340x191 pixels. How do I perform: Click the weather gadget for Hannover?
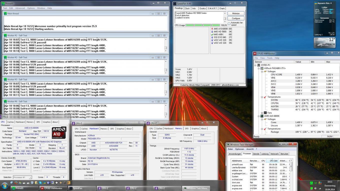point(325,42)
